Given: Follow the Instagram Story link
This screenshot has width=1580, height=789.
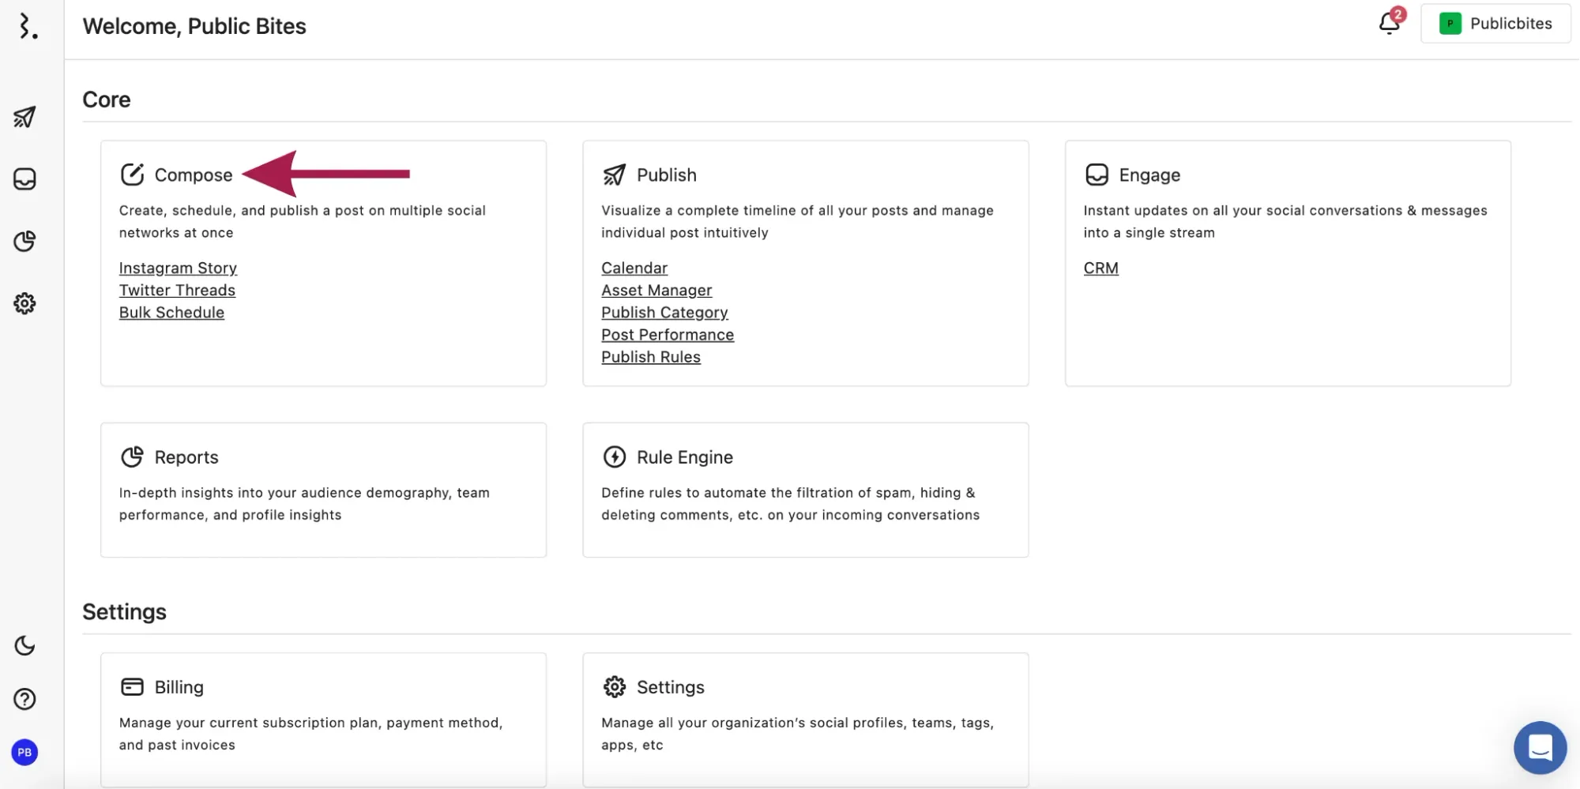Looking at the screenshot, I should pos(178,269).
